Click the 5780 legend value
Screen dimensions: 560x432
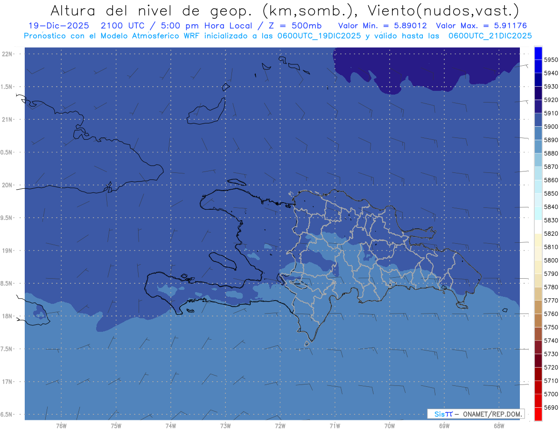point(551,287)
